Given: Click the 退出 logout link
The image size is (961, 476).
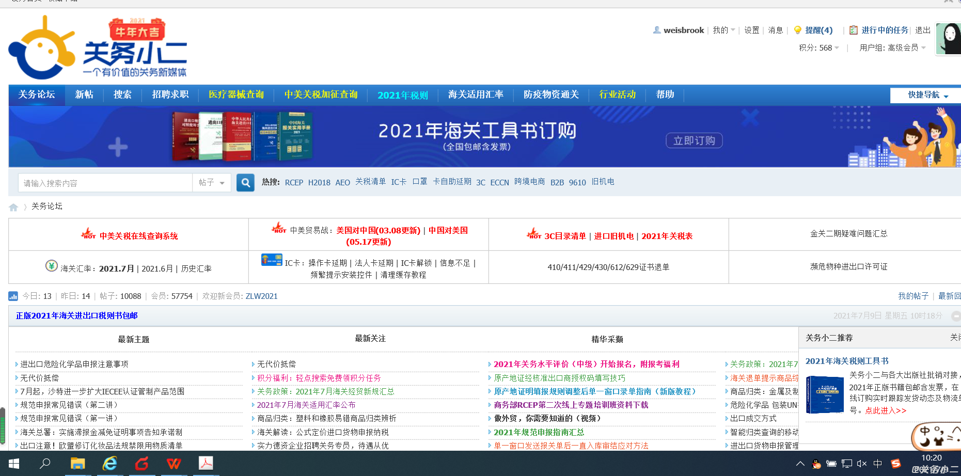Looking at the screenshot, I should click(x=923, y=30).
